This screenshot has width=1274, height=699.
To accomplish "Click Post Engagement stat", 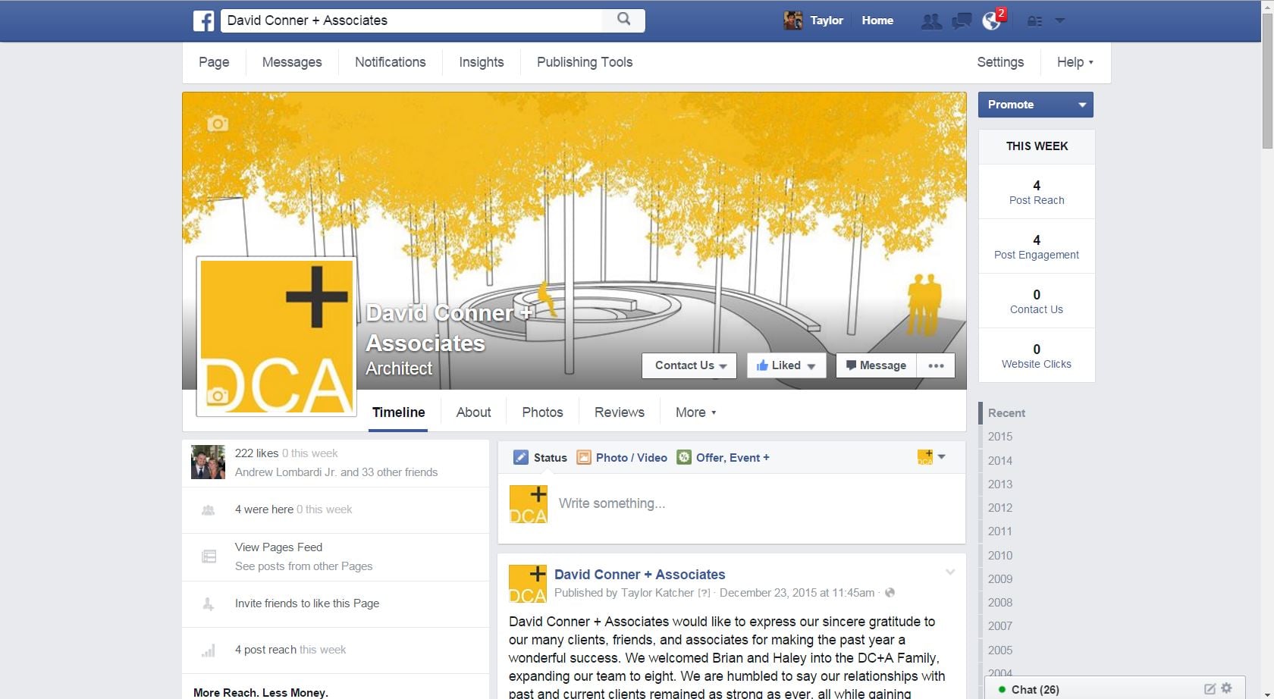I will [x=1037, y=246].
